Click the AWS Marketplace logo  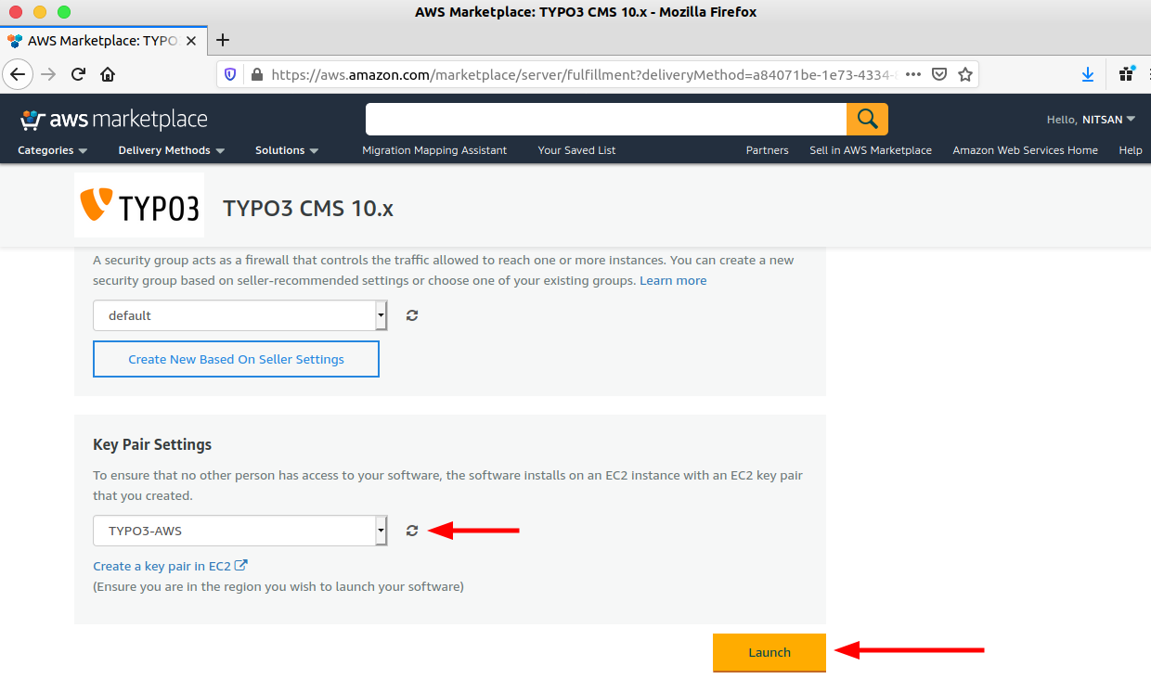[111, 119]
